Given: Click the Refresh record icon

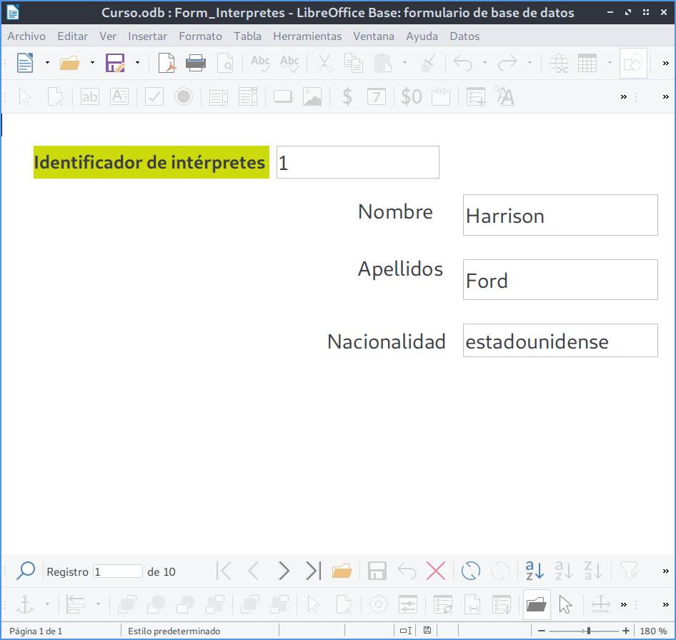Looking at the screenshot, I should pyautogui.click(x=471, y=571).
